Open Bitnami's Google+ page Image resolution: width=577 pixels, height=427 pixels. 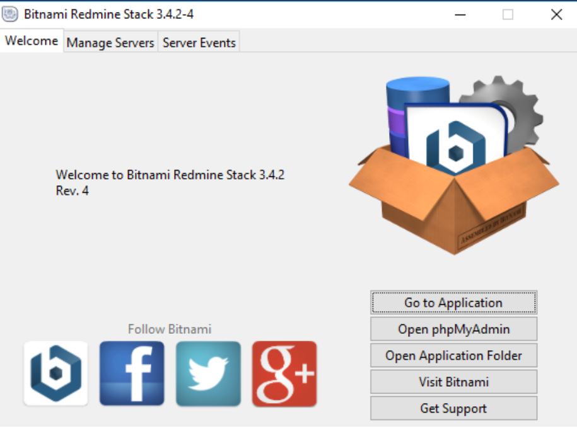tap(284, 372)
